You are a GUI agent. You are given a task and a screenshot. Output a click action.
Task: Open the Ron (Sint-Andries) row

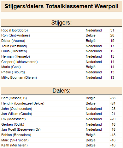pyautogui.click(x=61, y=35)
